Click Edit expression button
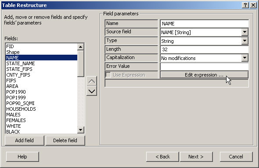The height and width of the screenshot is (168, 259). click(204, 75)
